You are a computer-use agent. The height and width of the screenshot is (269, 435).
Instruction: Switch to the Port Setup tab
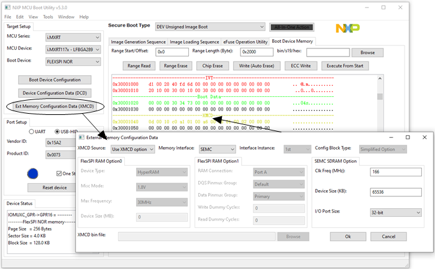[17, 122]
